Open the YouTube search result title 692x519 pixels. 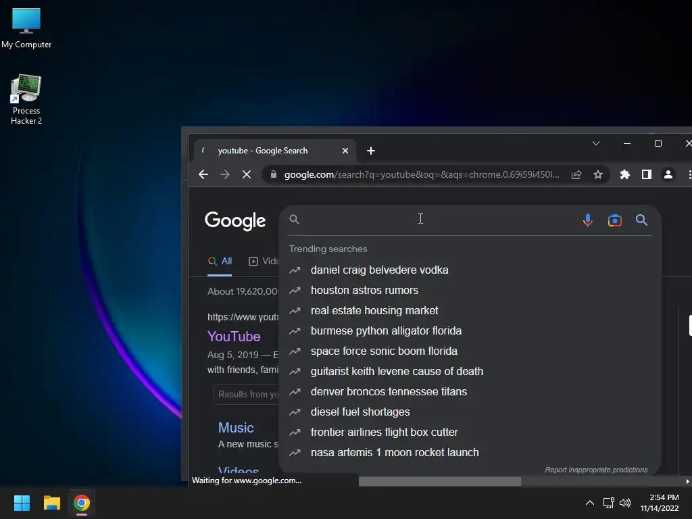coord(234,337)
